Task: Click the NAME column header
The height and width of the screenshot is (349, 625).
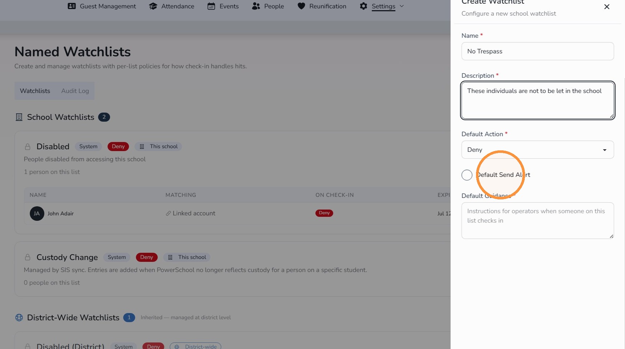Action: (38, 195)
